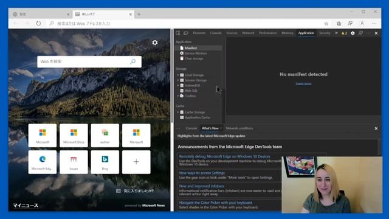Close the DevTools panel
Image resolution: width=389 pixels, height=219 pixels.
(376, 33)
